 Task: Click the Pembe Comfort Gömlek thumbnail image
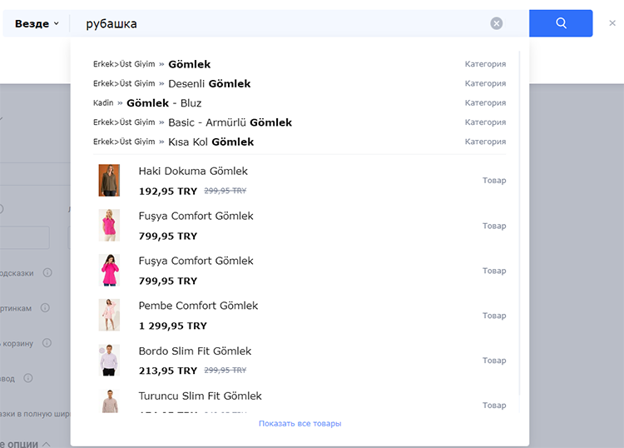(109, 316)
